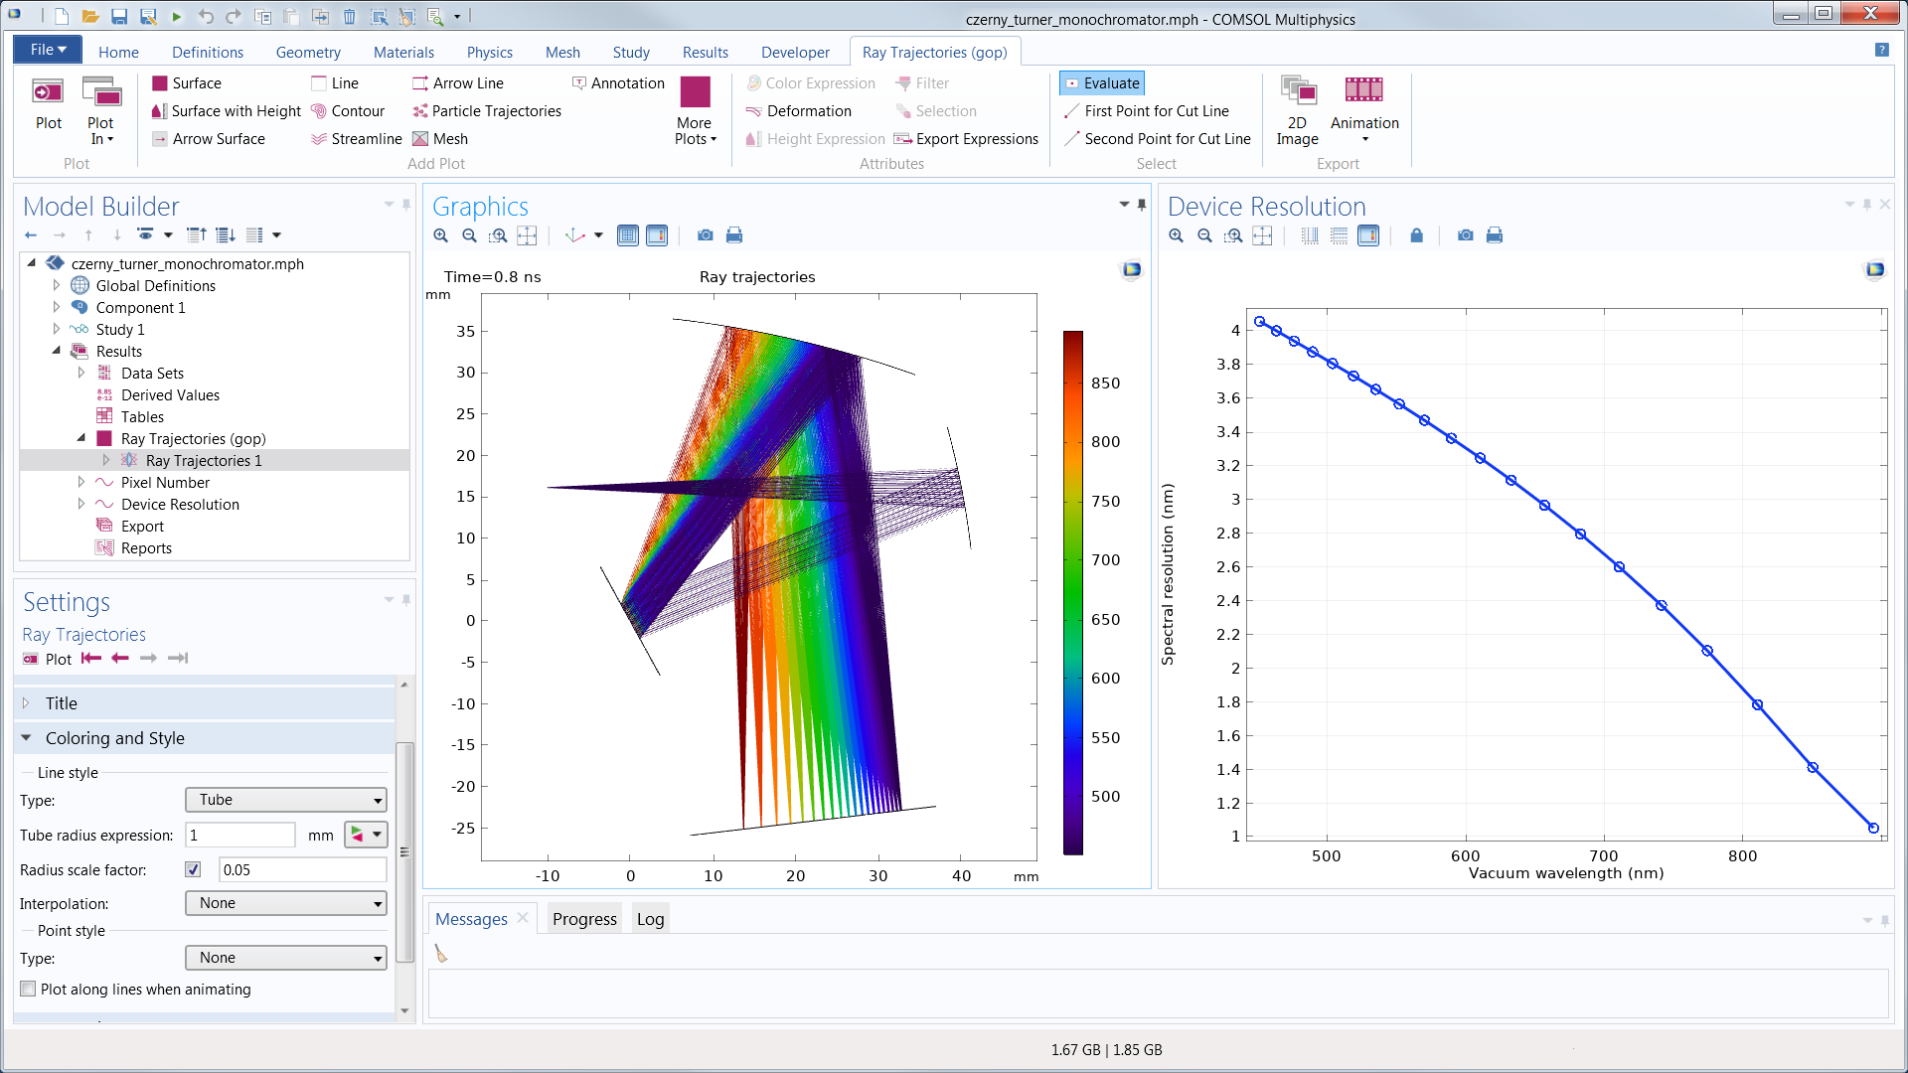Switch to the Progress tab
The width and height of the screenshot is (1908, 1073).
point(584,918)
